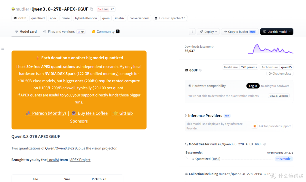
Task: Click the Size column header
Action: click(x=67, y=179)
